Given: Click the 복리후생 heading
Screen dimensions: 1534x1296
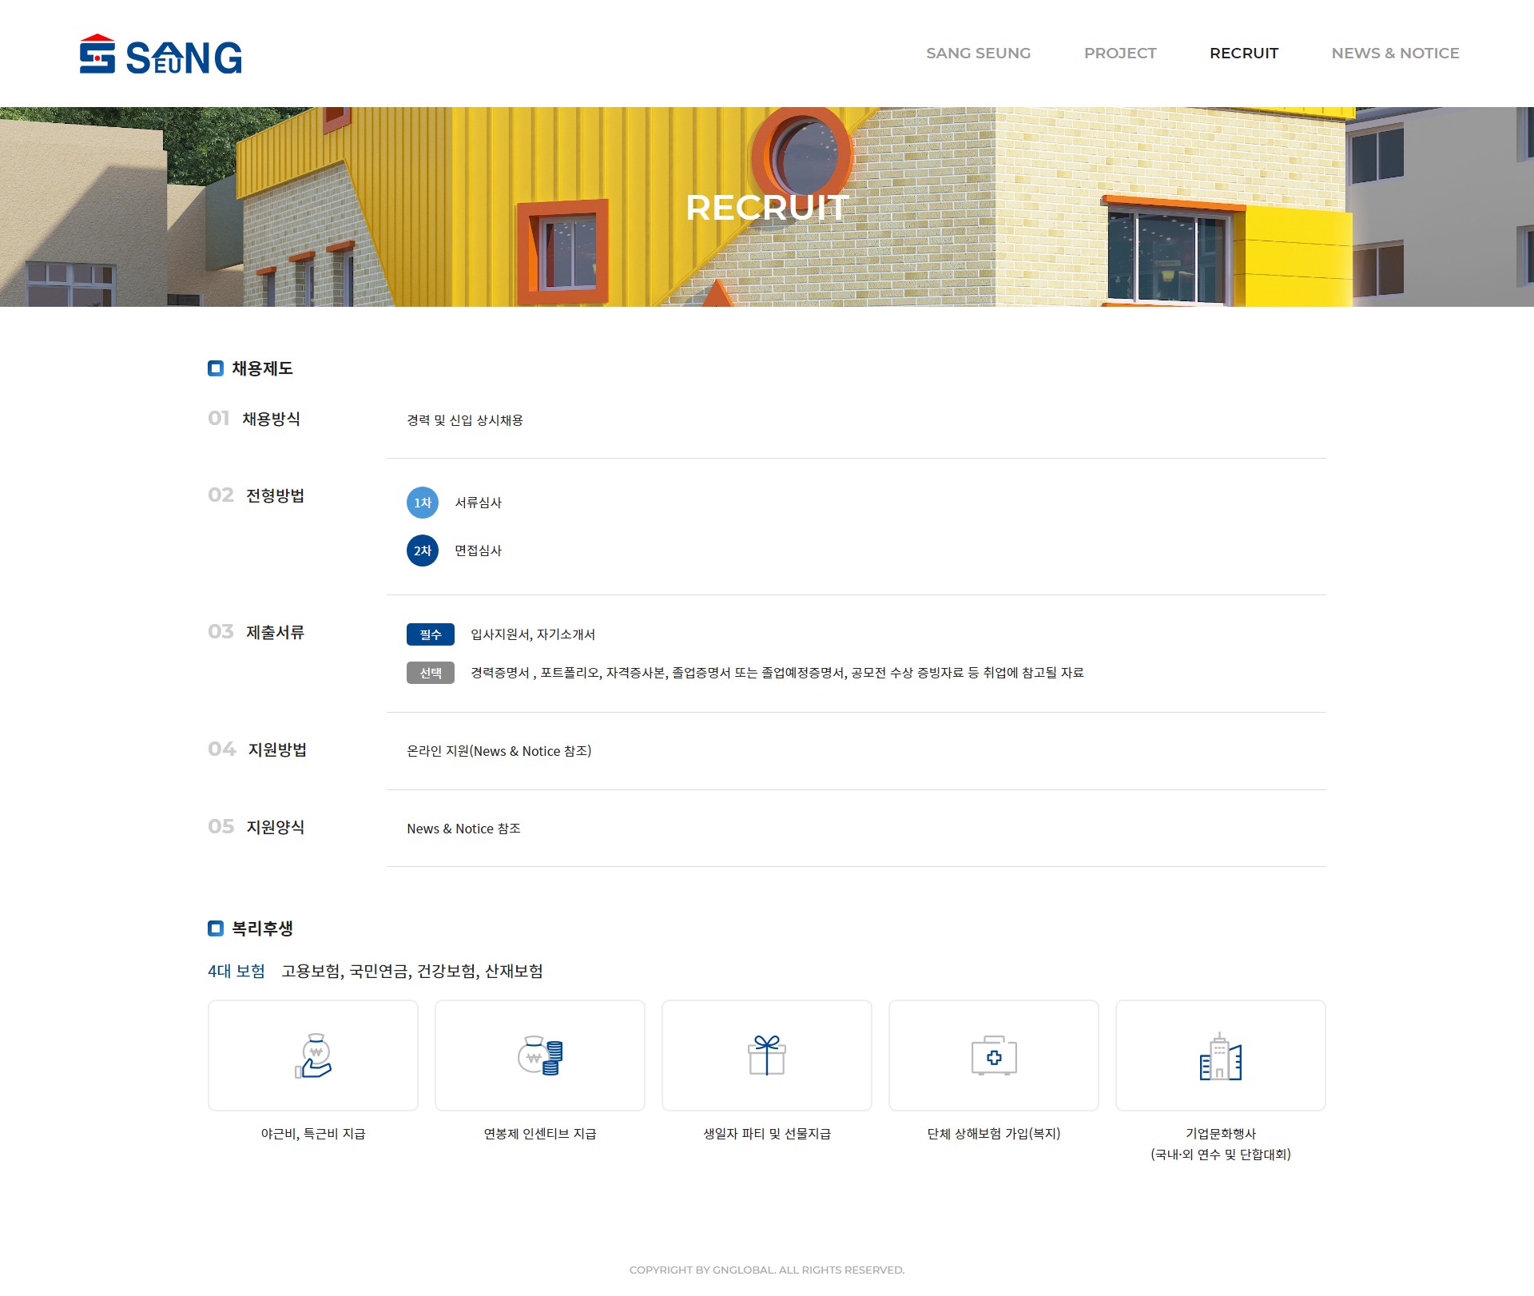Looking at the screenshot, I should point(262,928).
